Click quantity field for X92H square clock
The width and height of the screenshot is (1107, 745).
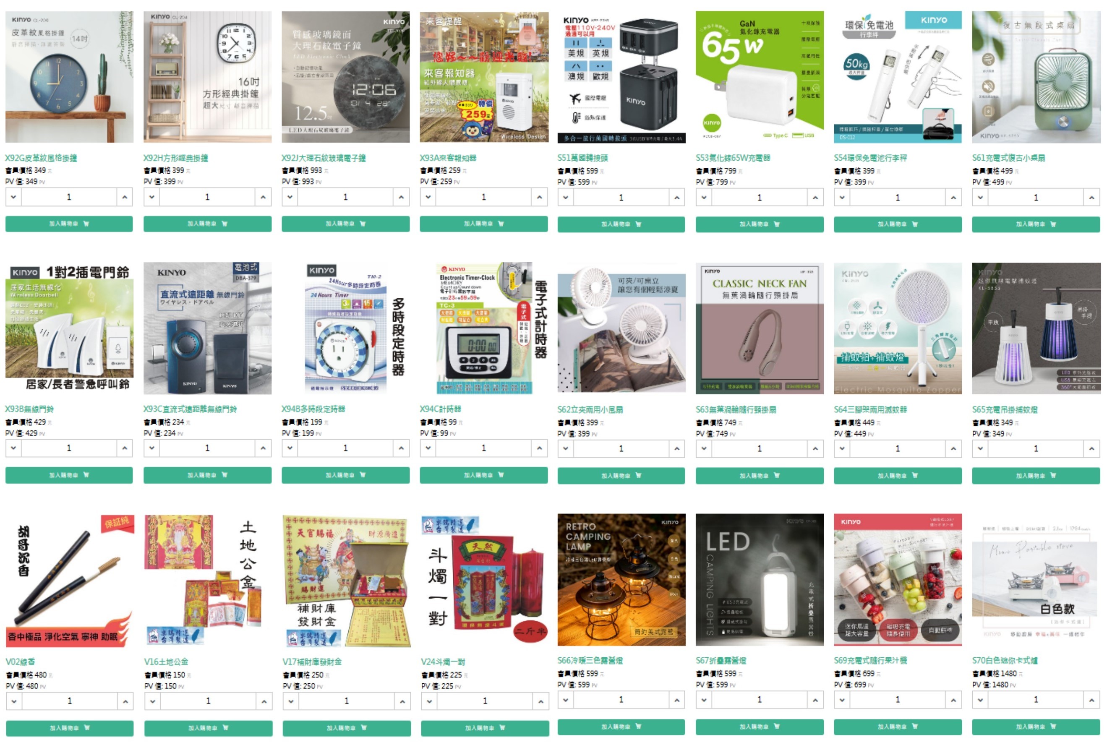pos(207,197)
